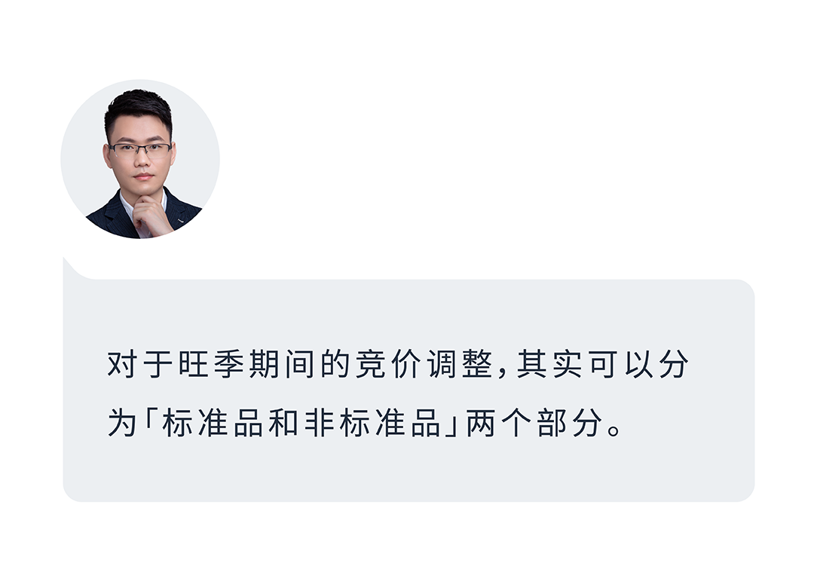Screen dimensions: 814x563
Task: Click the phrase 旺季期间 in the message
Action: click(247, 364)
